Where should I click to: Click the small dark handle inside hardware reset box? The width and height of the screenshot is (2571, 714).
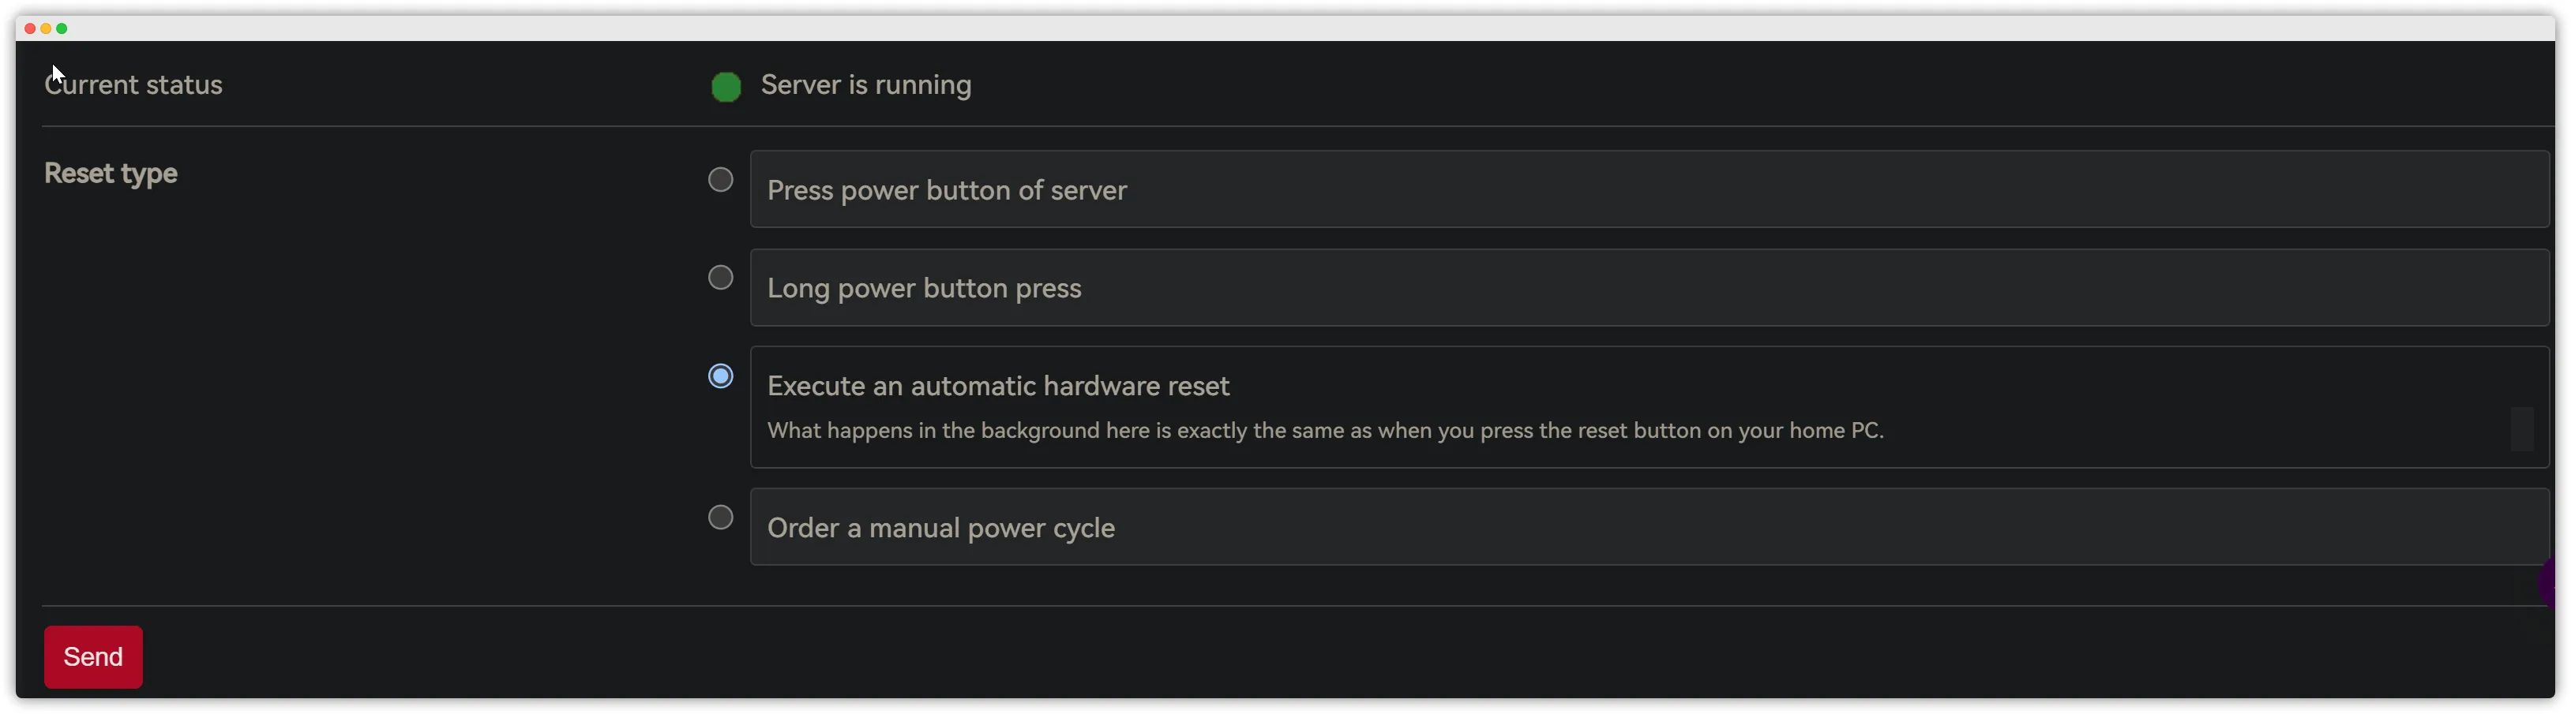[2521, 429]
